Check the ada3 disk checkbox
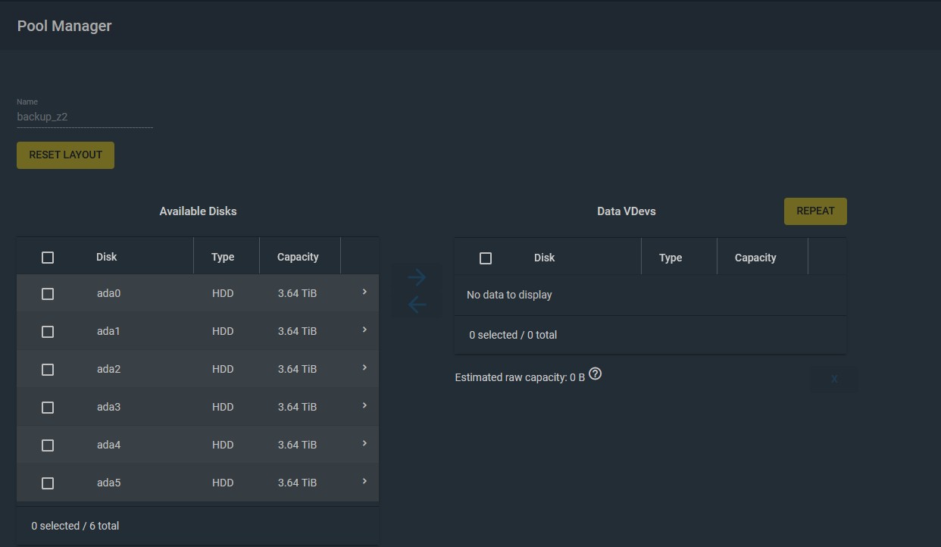This screenshot has height=547, width=941. (48, 408)
